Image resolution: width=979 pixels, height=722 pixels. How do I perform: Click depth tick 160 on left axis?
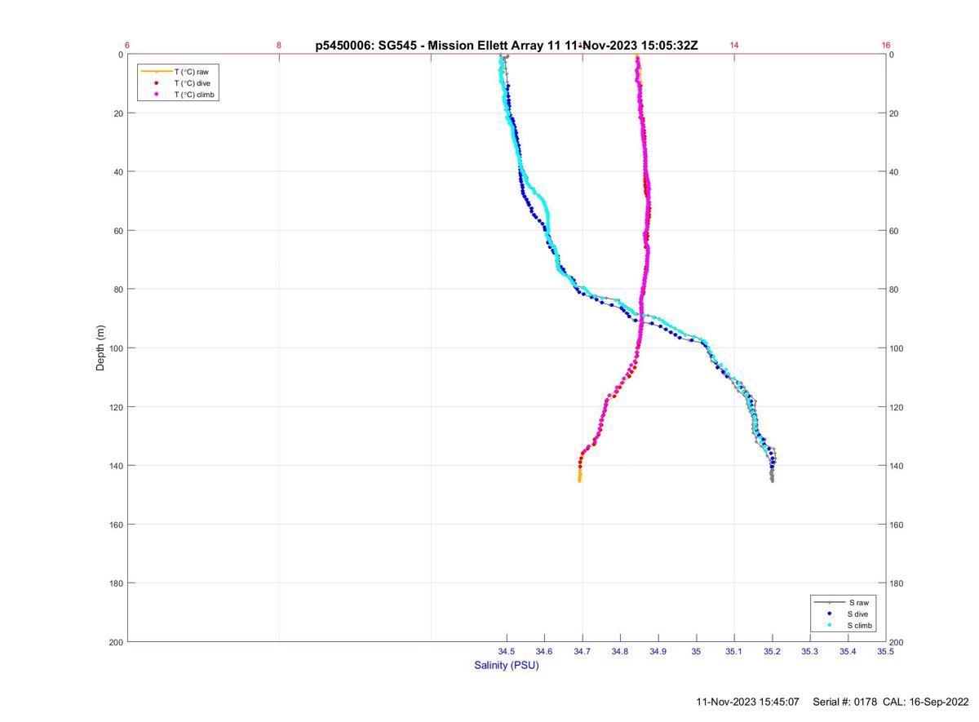(115, 525)
